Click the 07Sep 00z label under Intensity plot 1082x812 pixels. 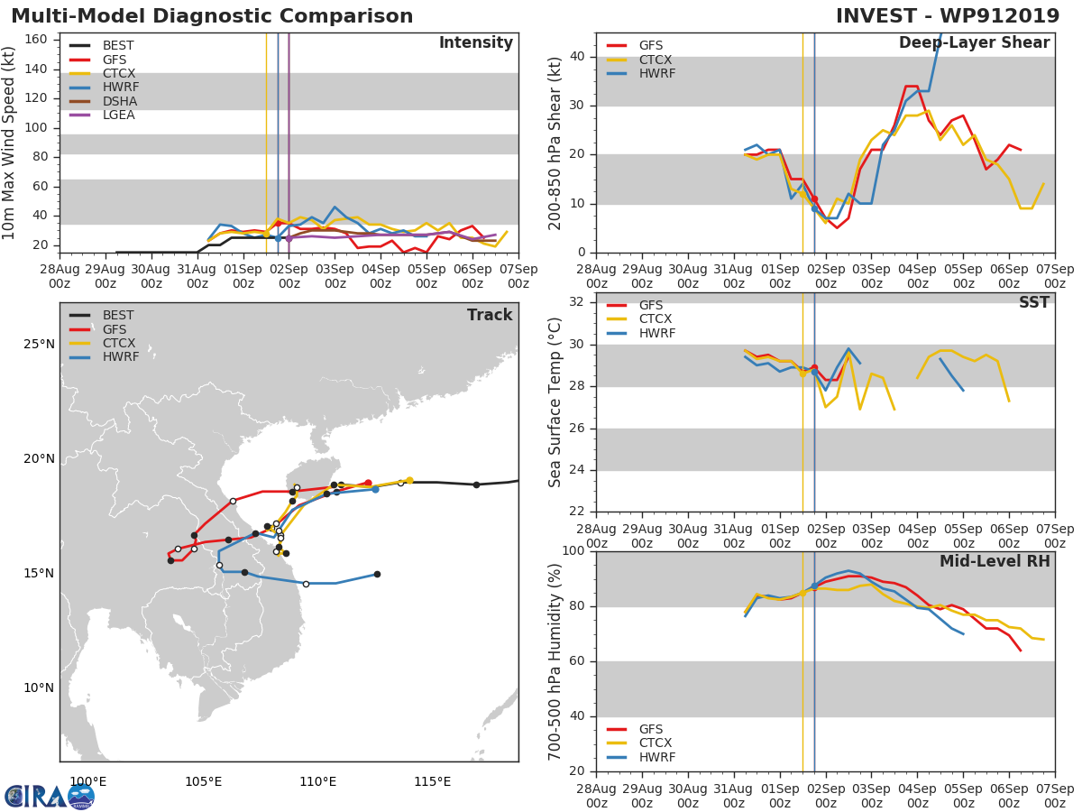518,275
